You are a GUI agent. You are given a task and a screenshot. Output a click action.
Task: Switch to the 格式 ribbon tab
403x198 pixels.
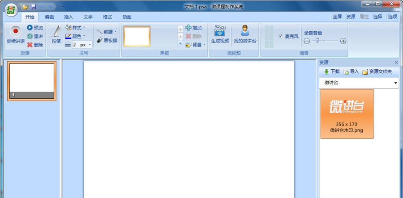pyautogui.click(x=107, y=17)
